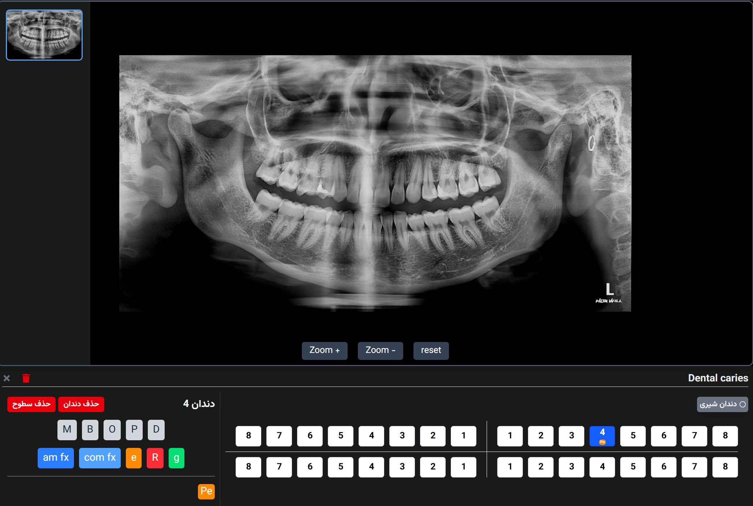Select the green 'g' condition tag
This screenshot has height=506, width=753.
click(x=176, y=458)
